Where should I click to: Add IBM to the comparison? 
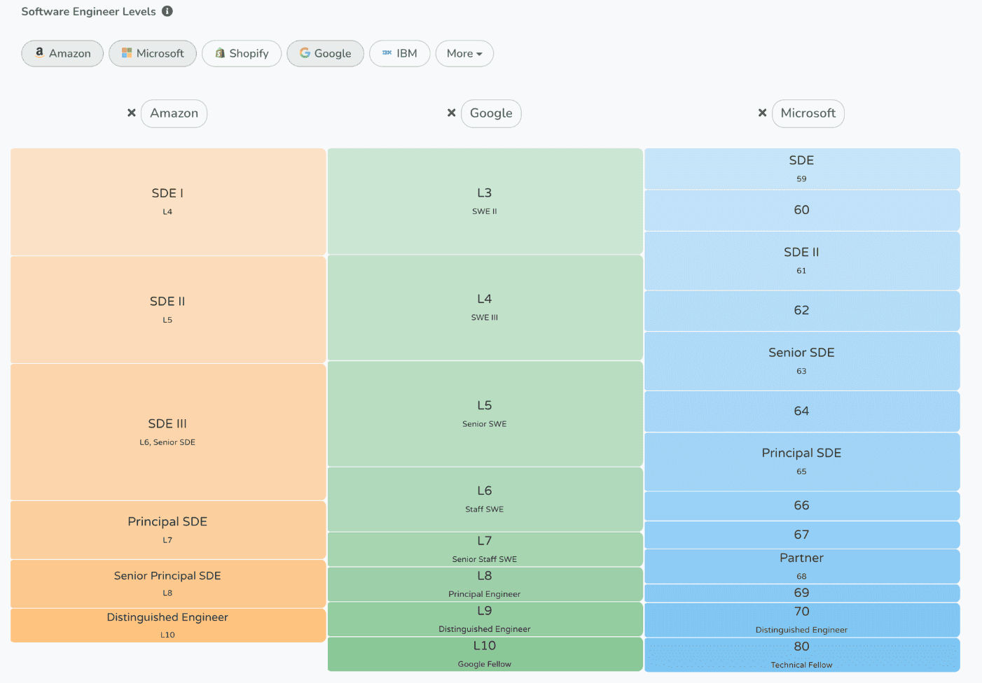pos(400,53)
